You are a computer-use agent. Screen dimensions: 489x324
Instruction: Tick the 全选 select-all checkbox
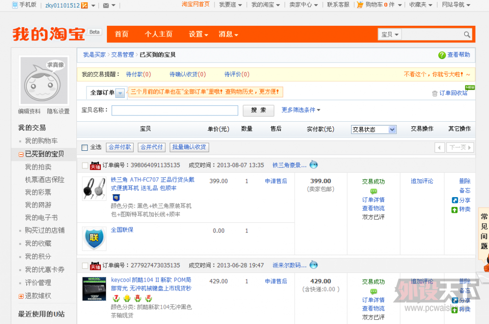[x=85, y=147]
